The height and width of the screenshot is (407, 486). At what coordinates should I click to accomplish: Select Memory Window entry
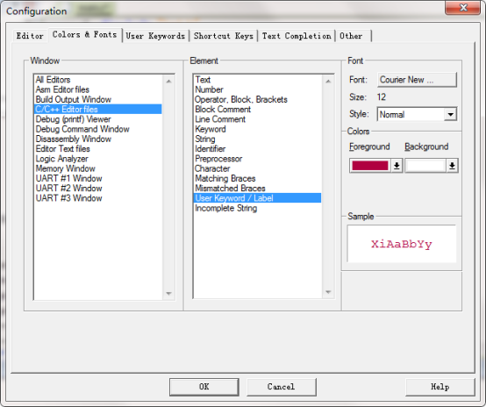tap(98, 168)
